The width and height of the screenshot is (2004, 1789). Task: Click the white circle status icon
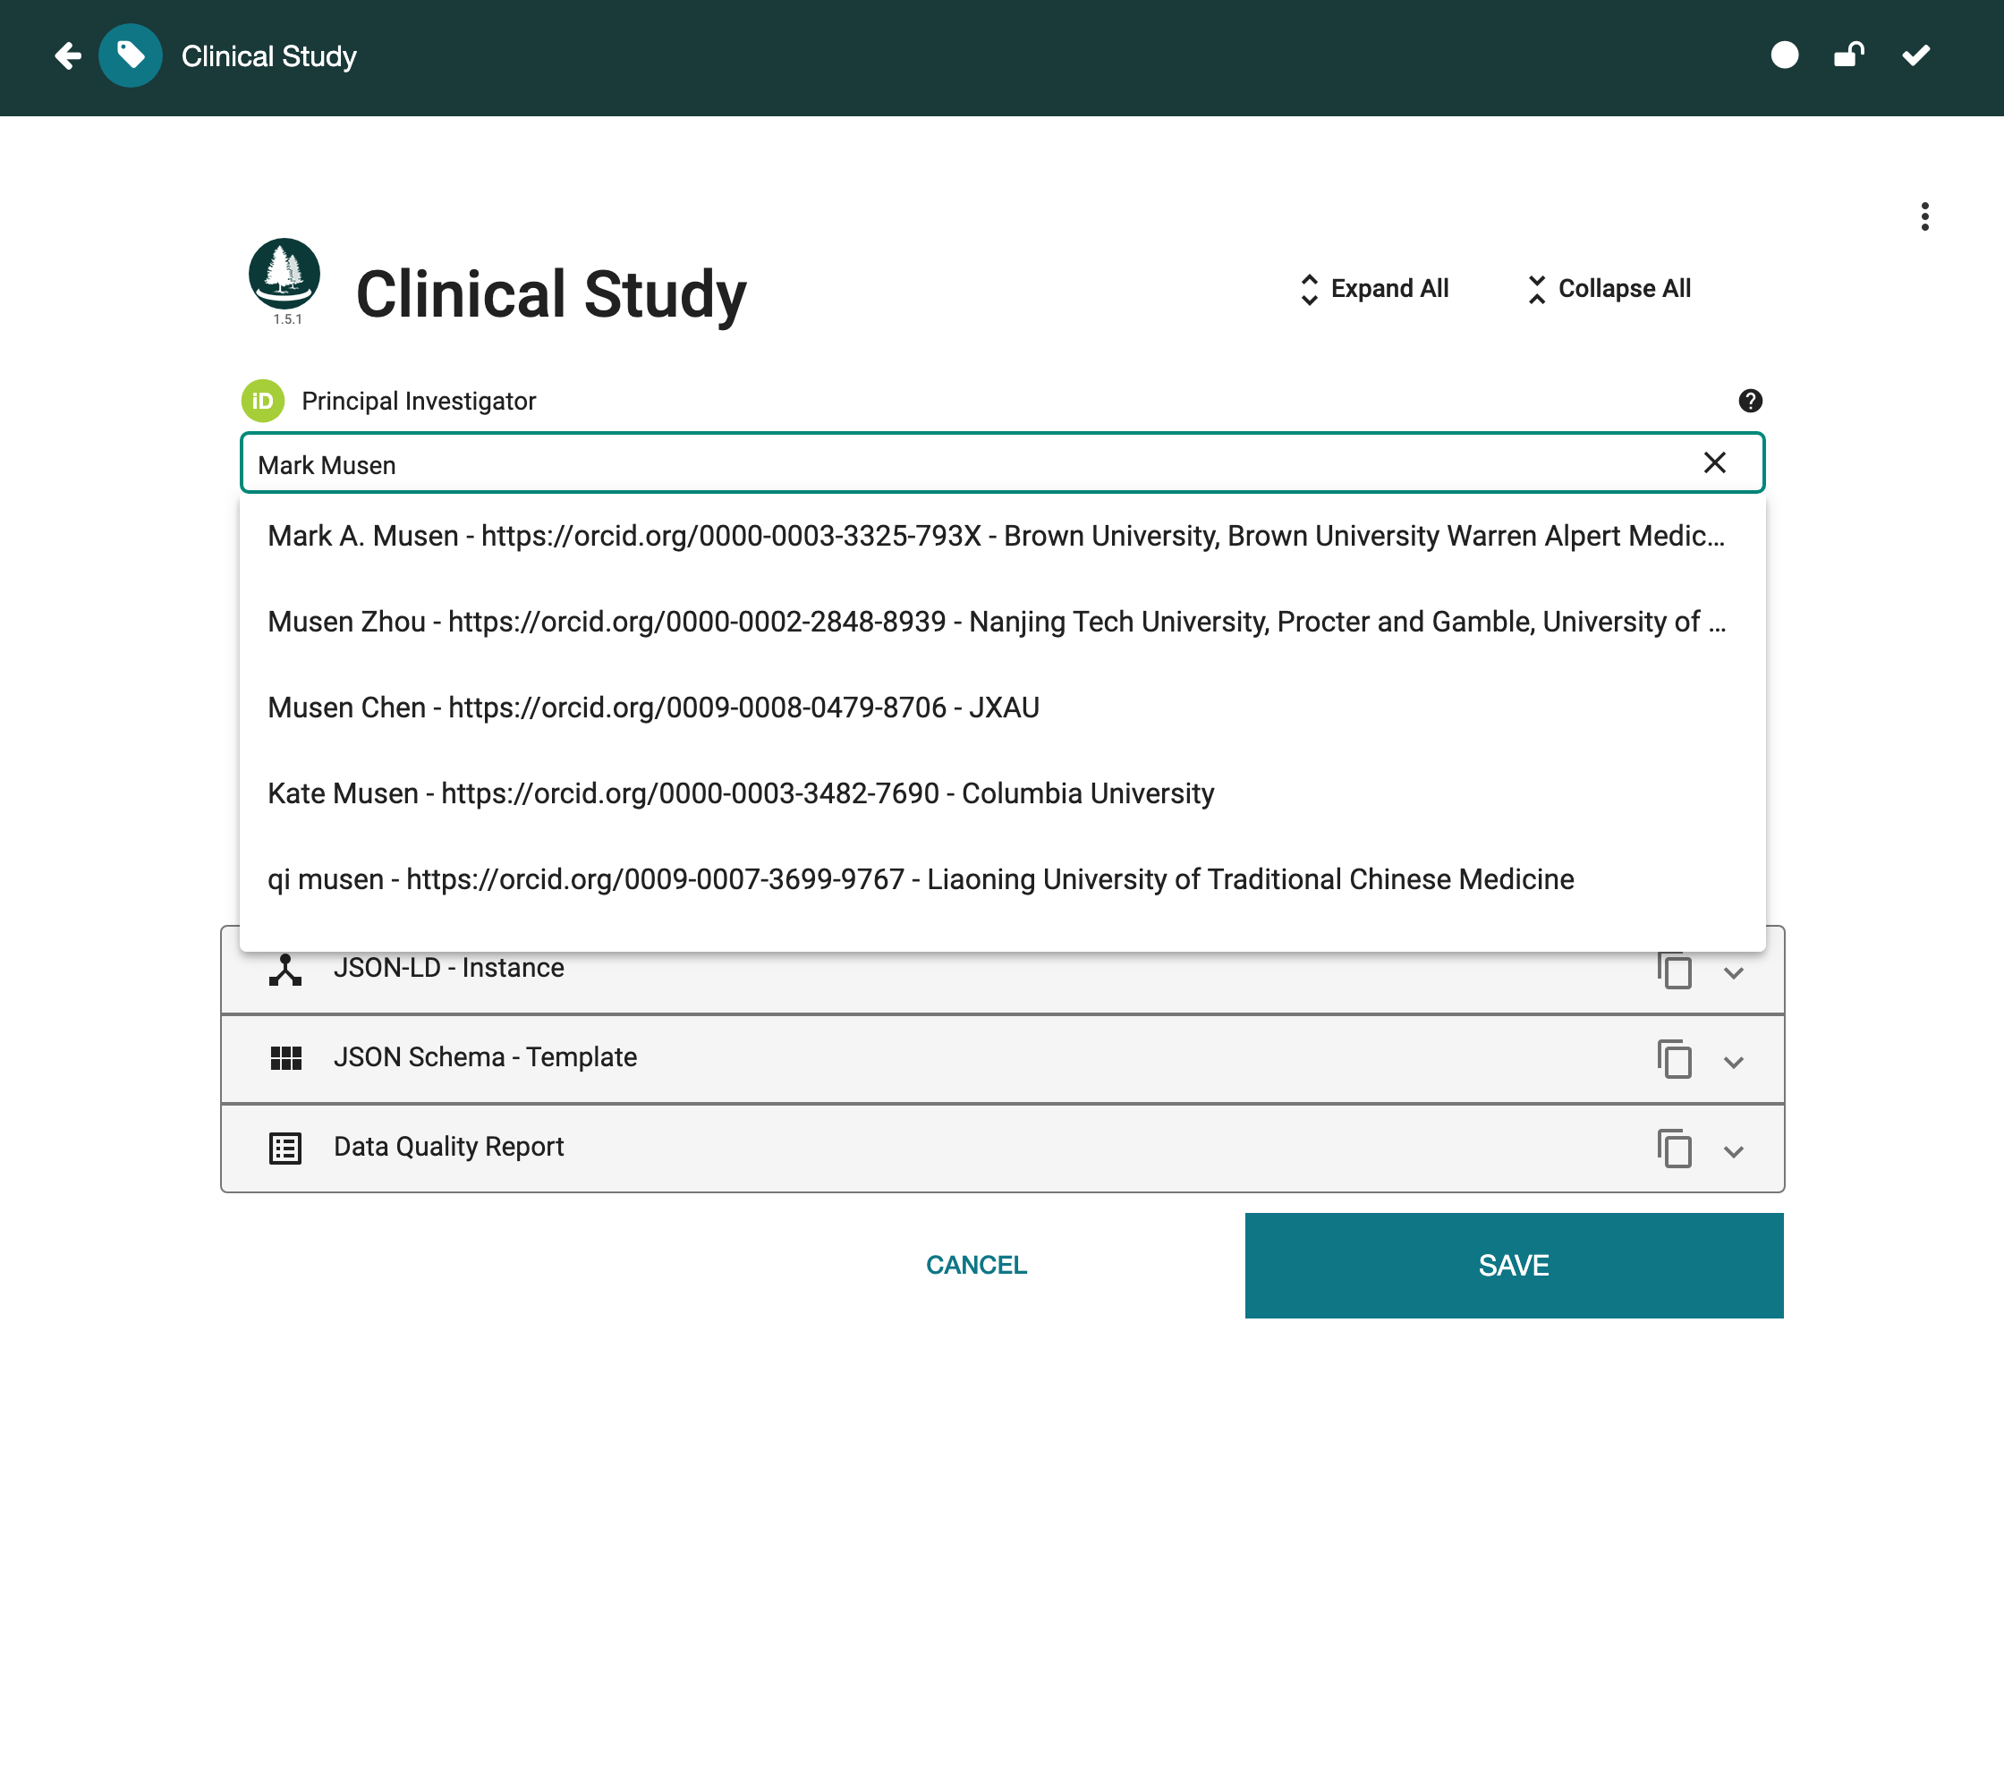coord(1784,55)
